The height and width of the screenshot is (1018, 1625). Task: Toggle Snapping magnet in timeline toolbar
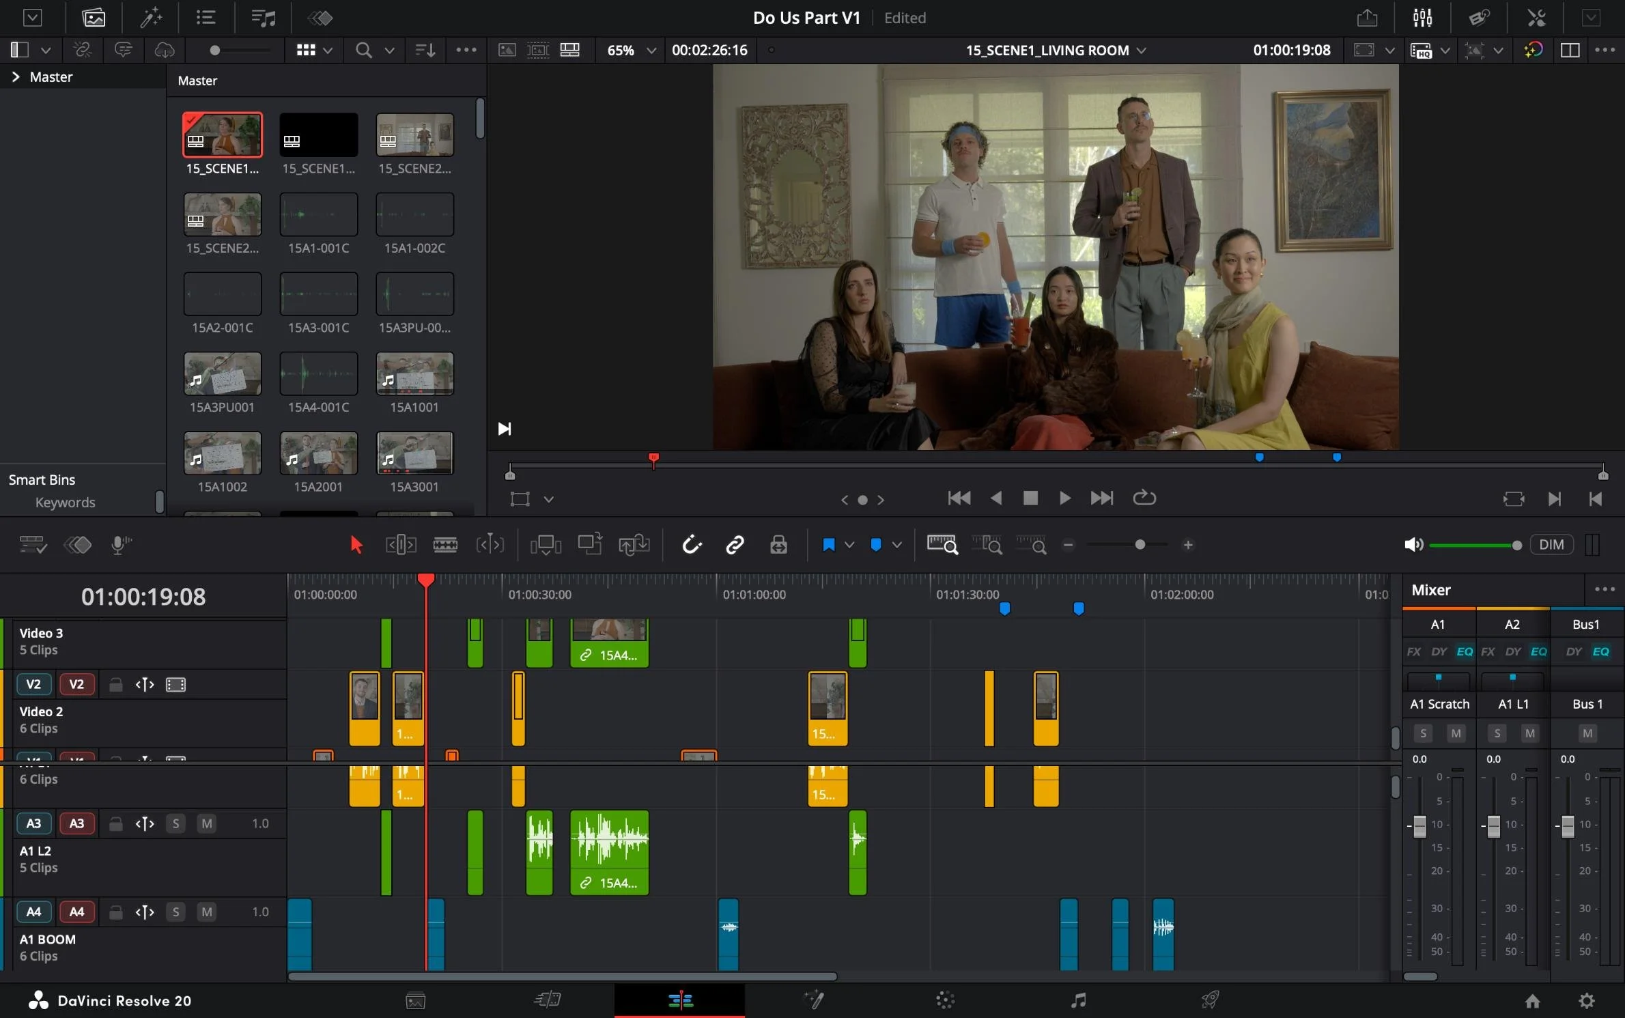(x=692, y=545)
